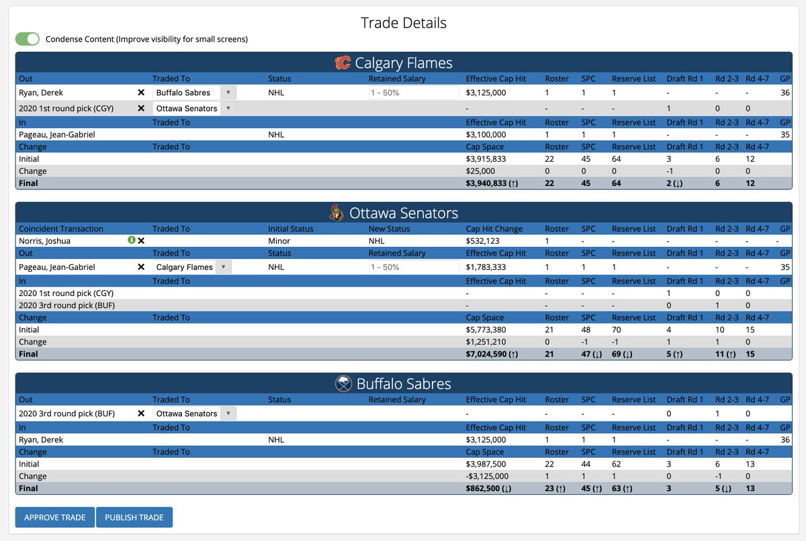Click Ottawa Senators section header title

point(404,213)
